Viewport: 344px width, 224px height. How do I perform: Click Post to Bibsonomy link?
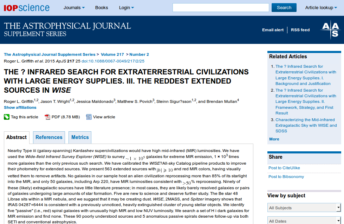click(286, 177)
